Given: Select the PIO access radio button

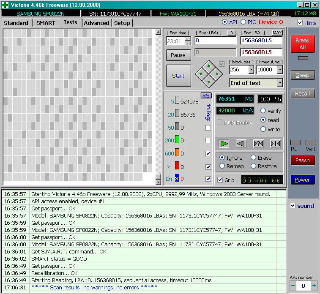Looking at the screenshot, I should pyautogui.click(x=243, y=22).
